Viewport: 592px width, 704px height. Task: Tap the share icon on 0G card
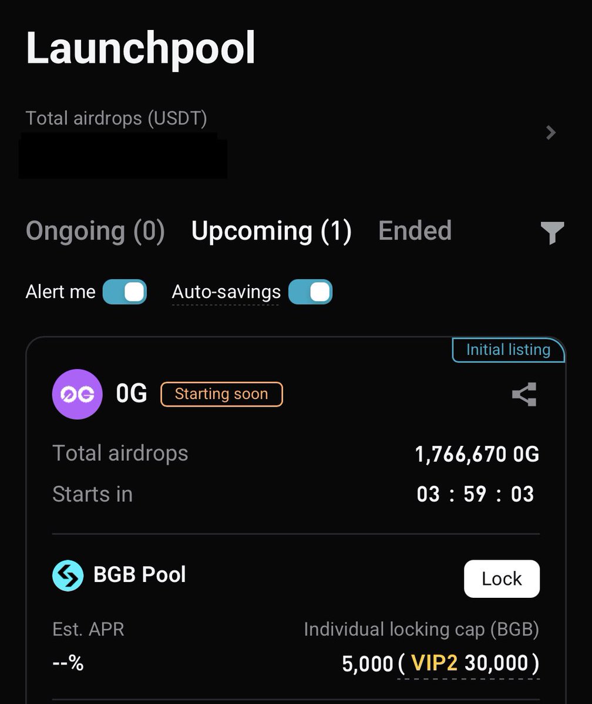(x=524, y=394)
